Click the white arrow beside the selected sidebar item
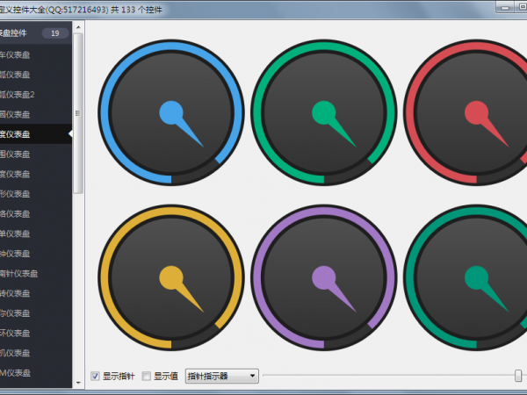 click(69, 133)
